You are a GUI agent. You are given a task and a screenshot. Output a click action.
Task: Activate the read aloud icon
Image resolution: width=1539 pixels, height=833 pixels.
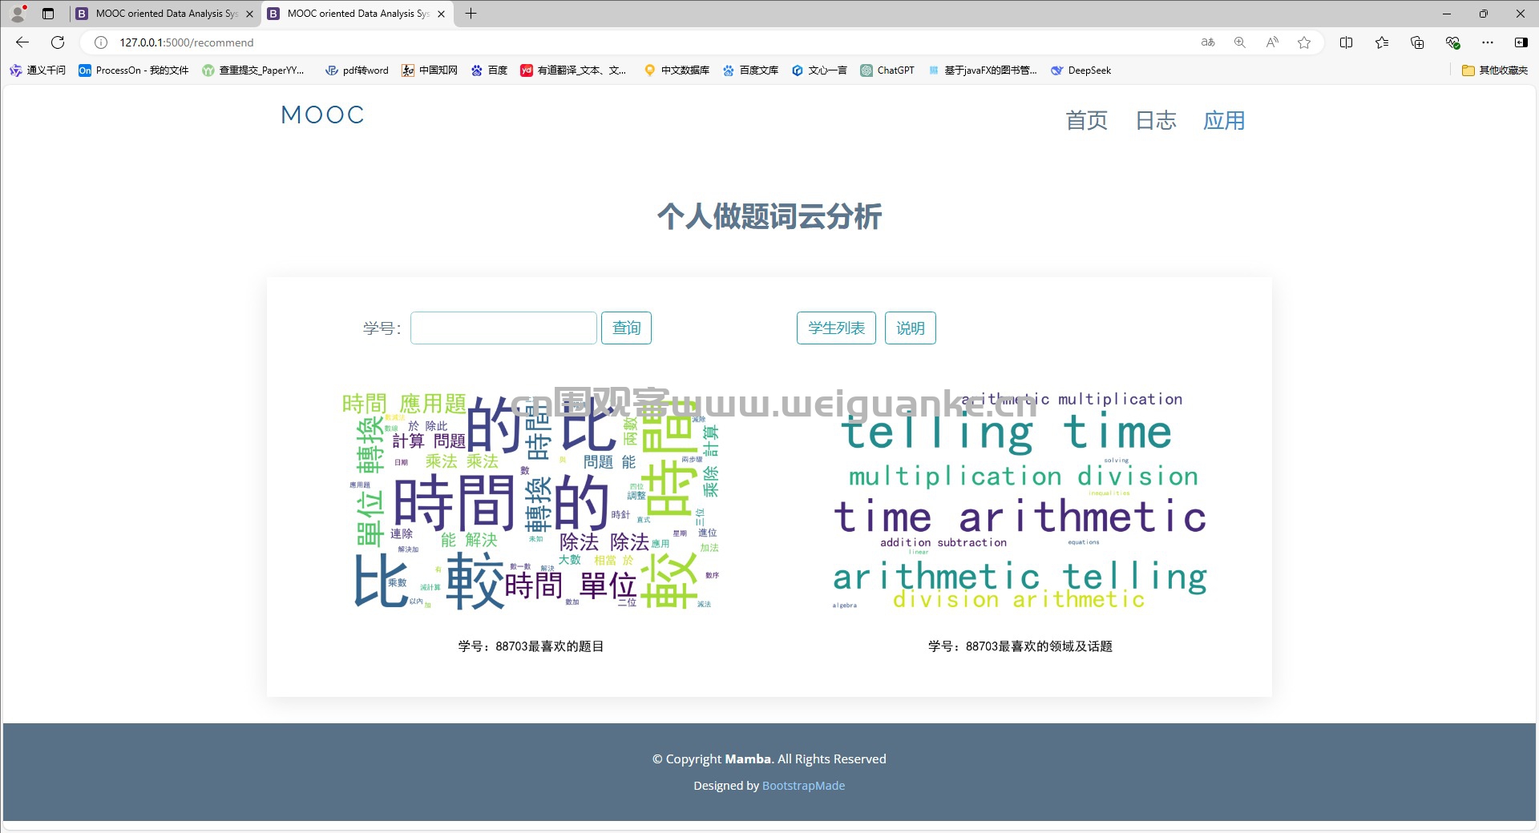[1272, 42]
